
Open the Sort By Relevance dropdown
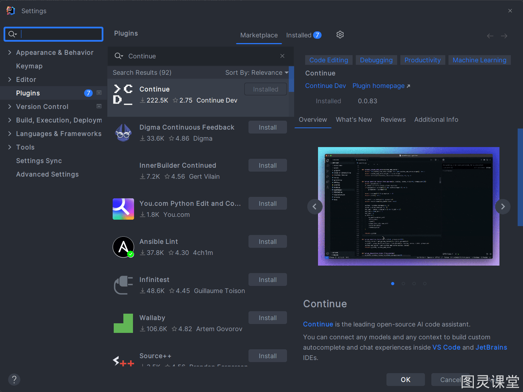pyautogui.click(x=257, y=73)
